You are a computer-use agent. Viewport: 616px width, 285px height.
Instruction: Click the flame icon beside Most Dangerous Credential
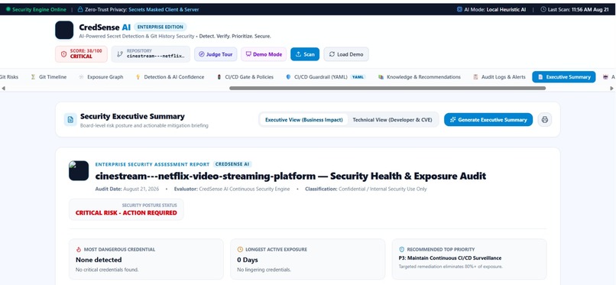click(x=78, y=249)
